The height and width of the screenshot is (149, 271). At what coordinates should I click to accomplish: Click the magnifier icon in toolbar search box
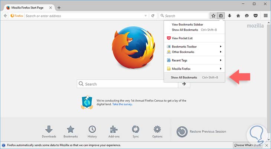coord(162,16)
